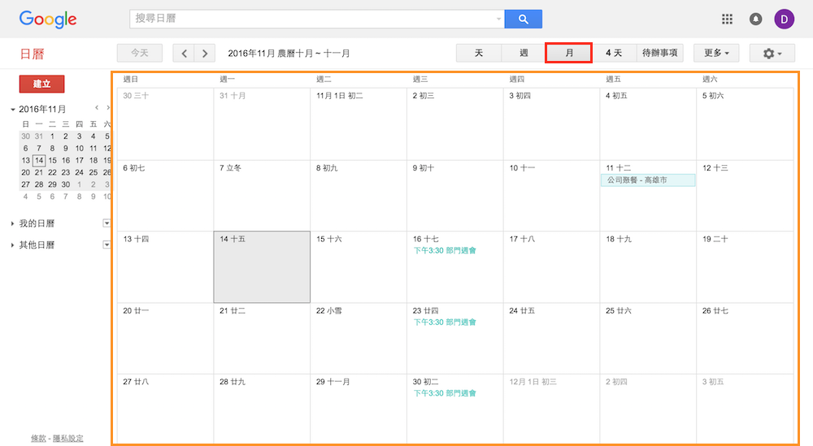Click the Google logo
The image size is (813, 446).
[x=48, y=19]
